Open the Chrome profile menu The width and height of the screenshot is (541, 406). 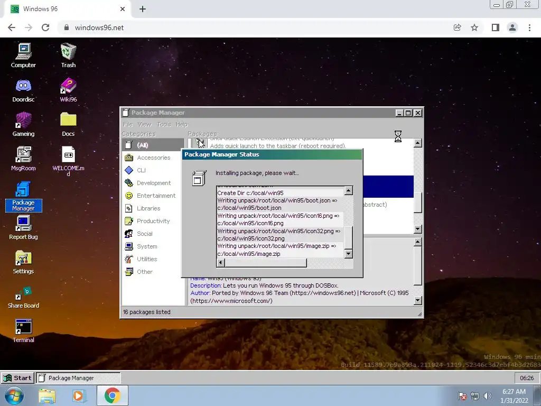tap(512, 27)
